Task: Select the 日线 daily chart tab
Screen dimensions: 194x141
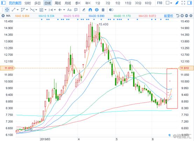Action: [48, 3]
